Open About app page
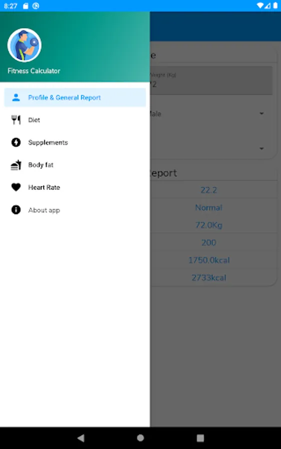This screenshot has height=449, width=281. [75, 210]
